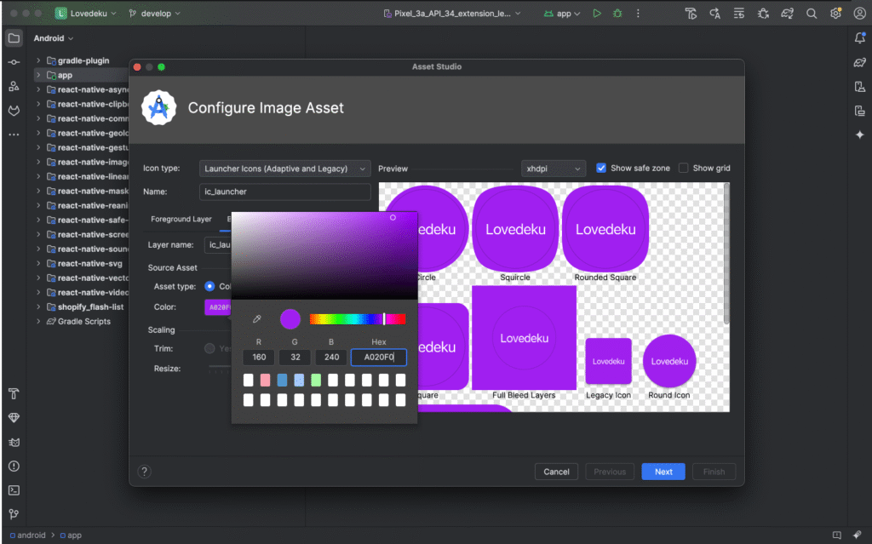Run the app using the green play icon
The height and width of the screenshot is (544, 872).
coord(597,14)
